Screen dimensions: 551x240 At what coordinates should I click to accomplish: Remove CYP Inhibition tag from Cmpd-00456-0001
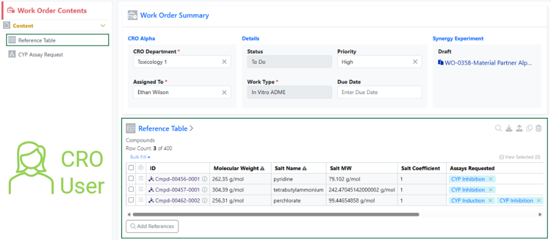(x=491, y=179)
